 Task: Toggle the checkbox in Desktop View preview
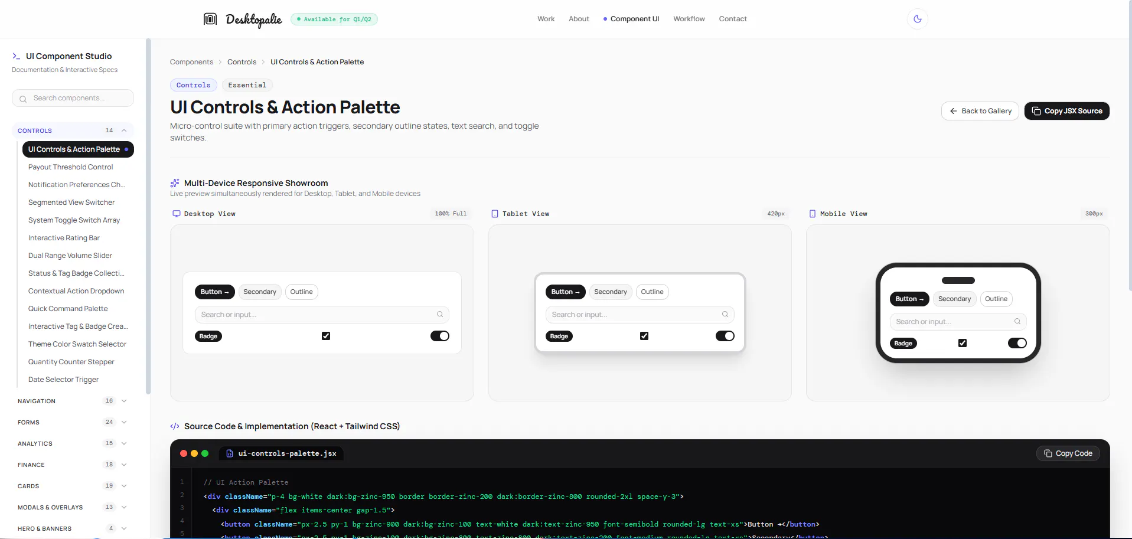tap(326, 336)
